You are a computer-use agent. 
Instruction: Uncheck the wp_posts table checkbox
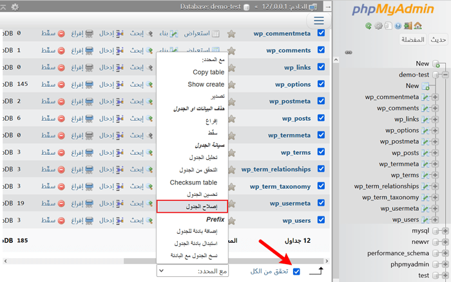tap(321, 118)
